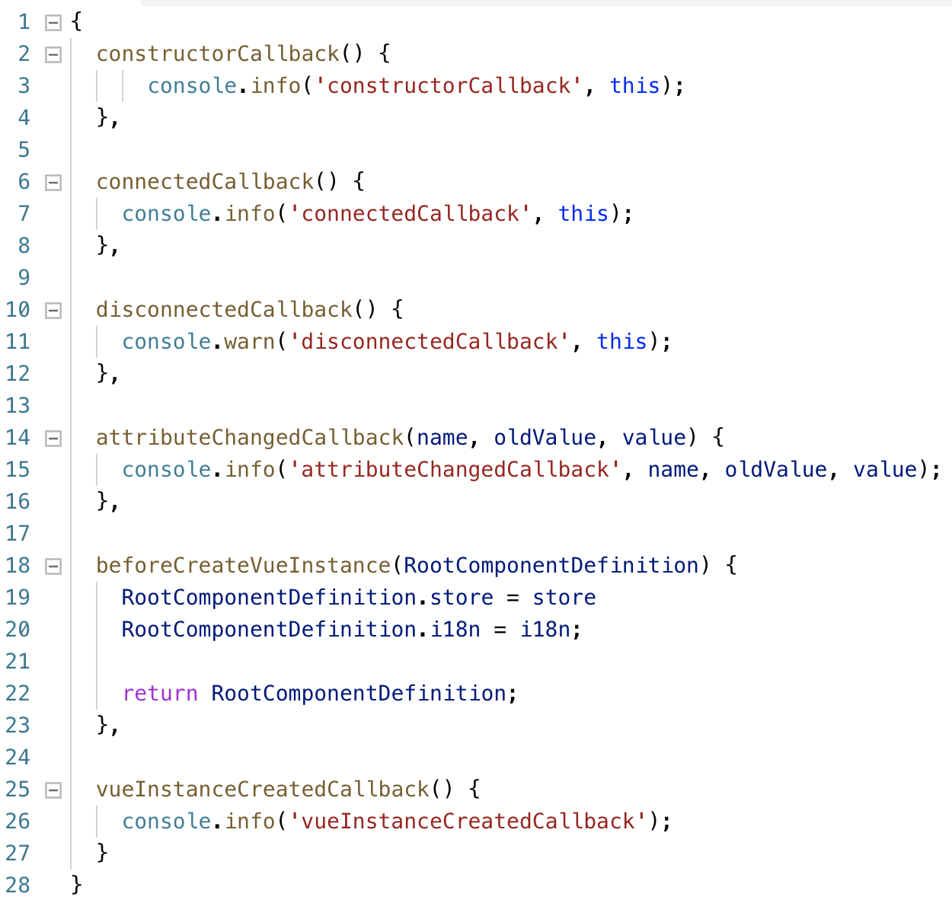
Task: Click the constructorCallback method name on line 2
Action: (218, 54)
